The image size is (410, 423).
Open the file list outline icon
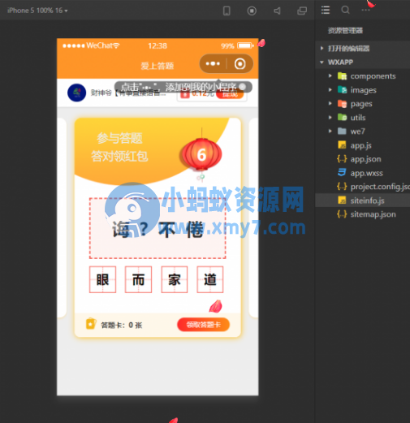[326, 11]
